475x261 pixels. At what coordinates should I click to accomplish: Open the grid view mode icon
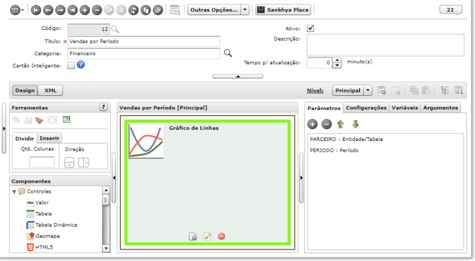pos(15,10)
